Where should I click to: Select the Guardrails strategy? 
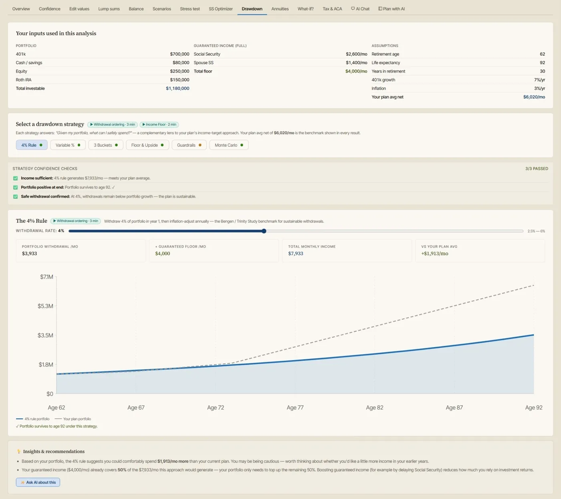(x=189, y=145)
